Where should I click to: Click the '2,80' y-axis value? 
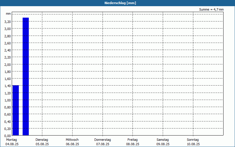coord(8,36)
